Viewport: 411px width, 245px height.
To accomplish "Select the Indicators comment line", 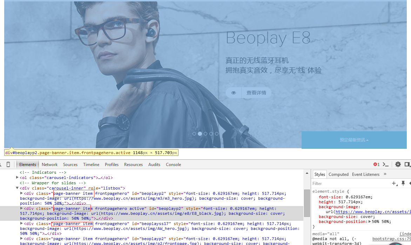I will click(43, 172).
